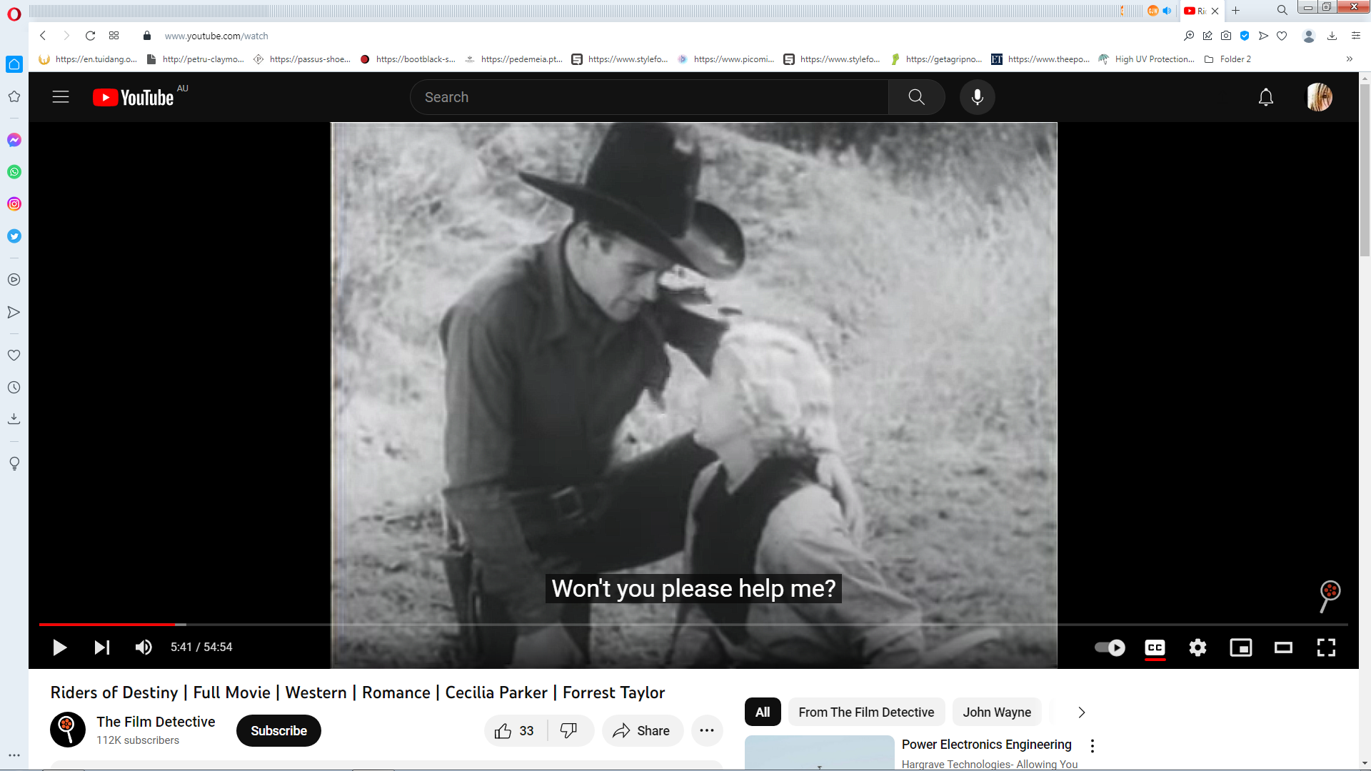Enable theater mode
This screenshot has width=1371, height=771.
click(x=1283, y=647)
